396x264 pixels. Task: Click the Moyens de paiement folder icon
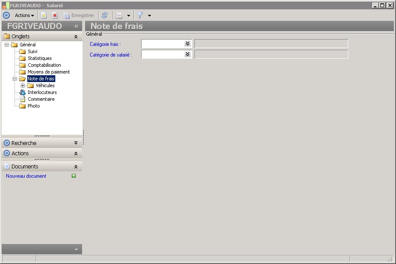(23, 72)
